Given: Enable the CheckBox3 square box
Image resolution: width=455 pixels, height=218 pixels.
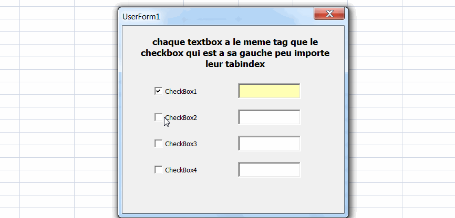Looking at the screenshot, I should point(158,144).
